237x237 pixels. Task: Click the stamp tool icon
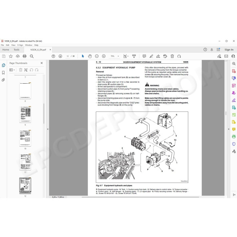pos(165,56)
